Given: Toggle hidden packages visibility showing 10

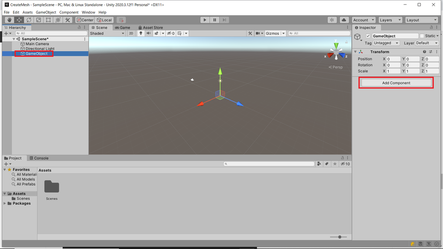Looking at the screenshot, I should point(345,164).
